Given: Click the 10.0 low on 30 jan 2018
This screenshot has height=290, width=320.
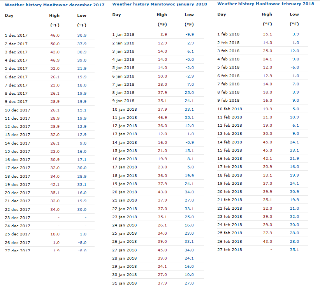Looking at the screenshot, I should 189,274.
